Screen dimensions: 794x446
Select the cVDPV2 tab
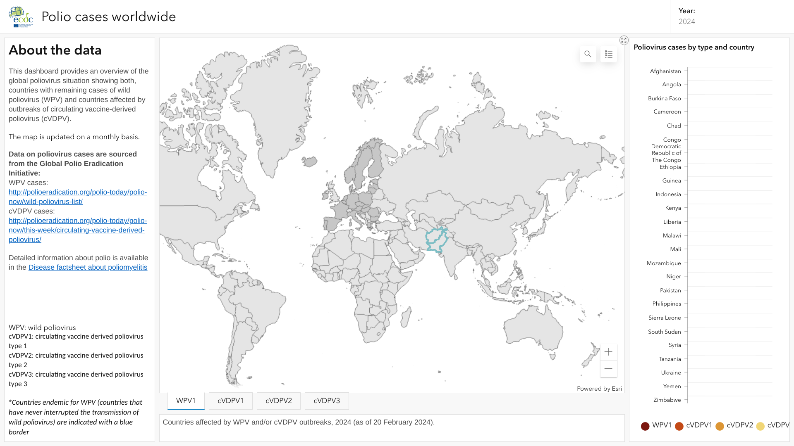tap(279, 401)
